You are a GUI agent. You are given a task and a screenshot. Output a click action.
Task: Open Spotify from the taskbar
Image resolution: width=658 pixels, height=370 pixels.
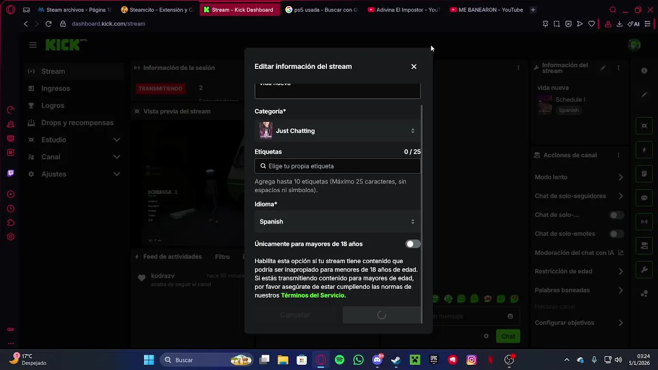339,360
